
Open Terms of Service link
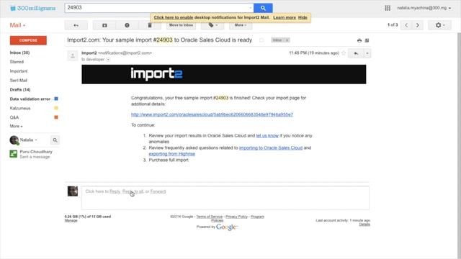pyautogui.click(x=210, y=217)
